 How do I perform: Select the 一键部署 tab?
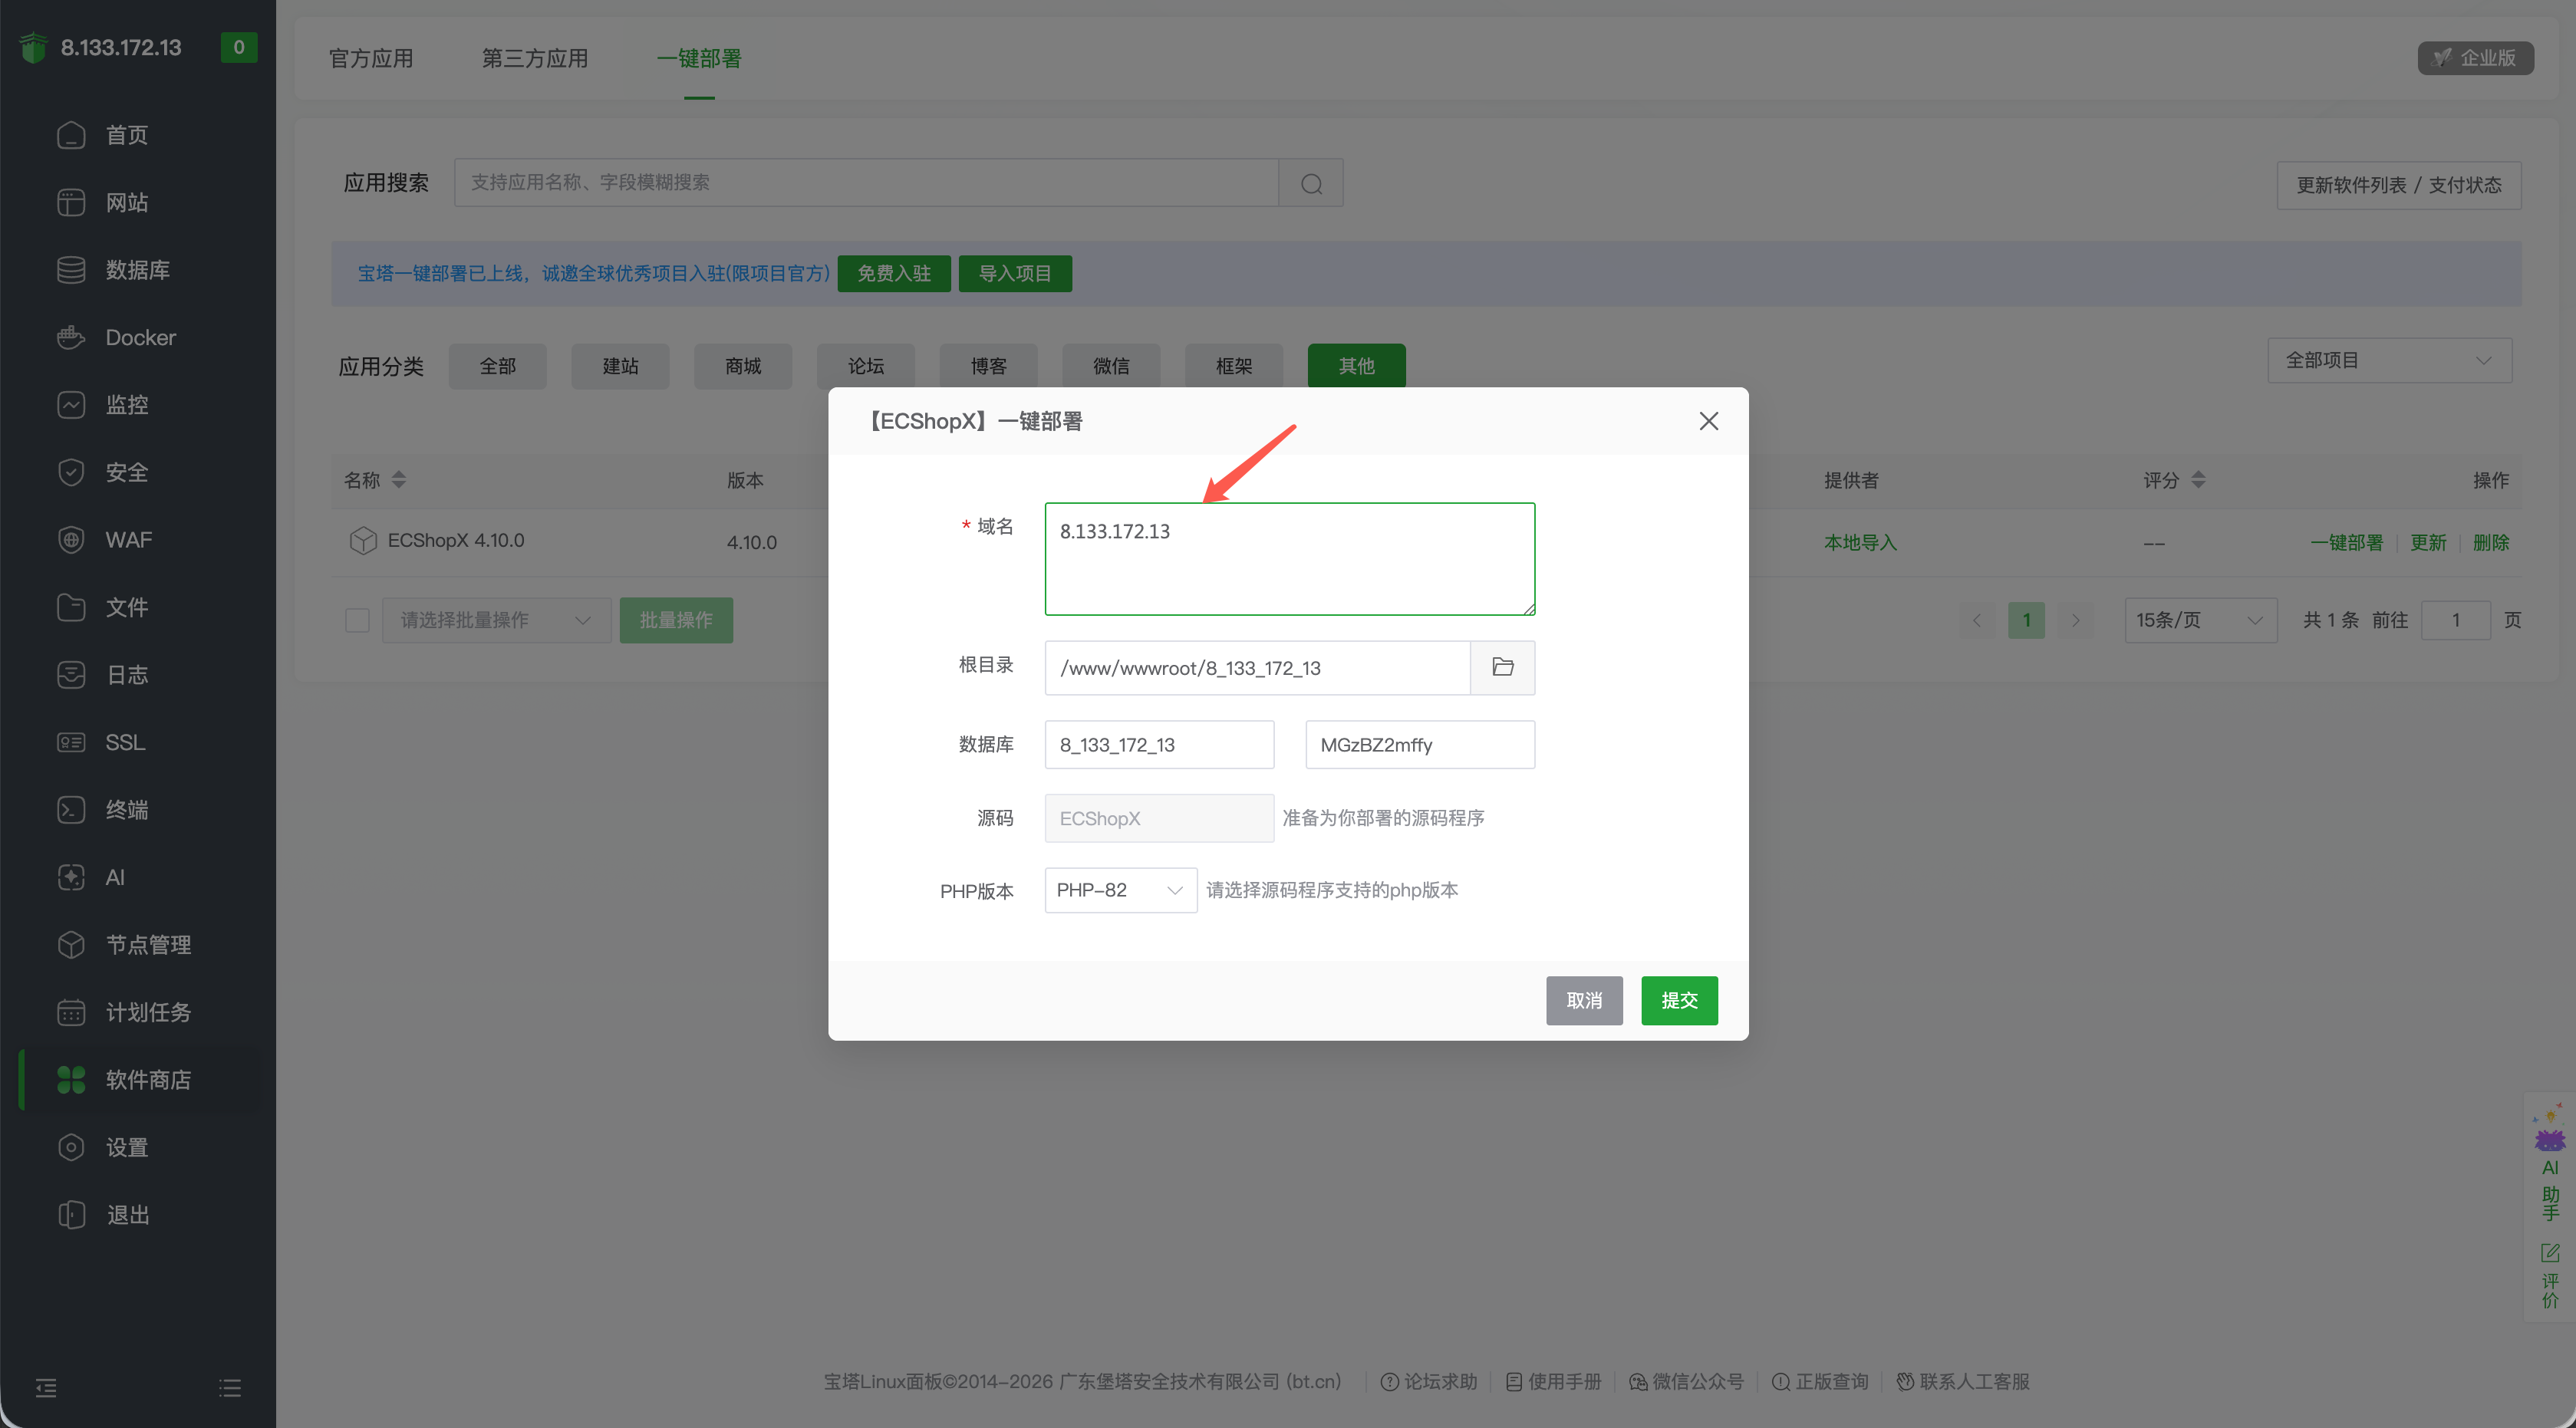[x=699, y=58]
